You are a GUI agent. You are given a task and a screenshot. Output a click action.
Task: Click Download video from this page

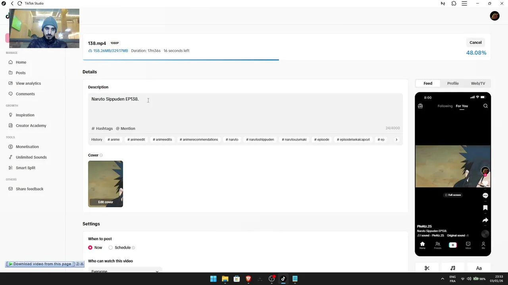pyautogui.click(x=40, y=264)
